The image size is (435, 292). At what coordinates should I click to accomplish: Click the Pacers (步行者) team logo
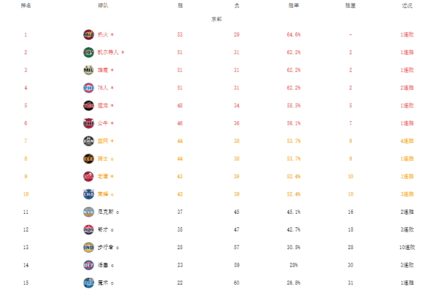[x=88, y=247]
